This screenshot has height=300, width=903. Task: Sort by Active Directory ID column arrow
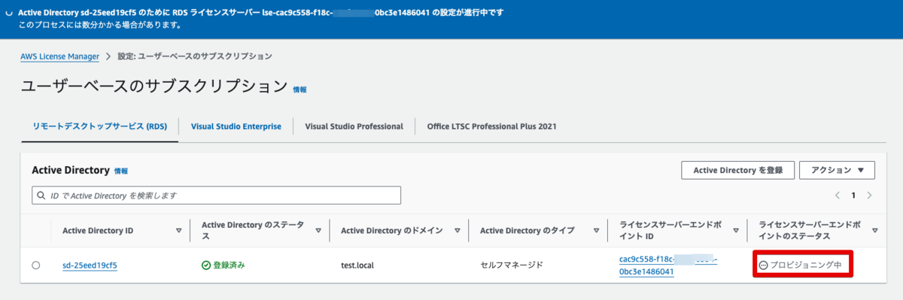pyautogui.click(x=178, y=230)
